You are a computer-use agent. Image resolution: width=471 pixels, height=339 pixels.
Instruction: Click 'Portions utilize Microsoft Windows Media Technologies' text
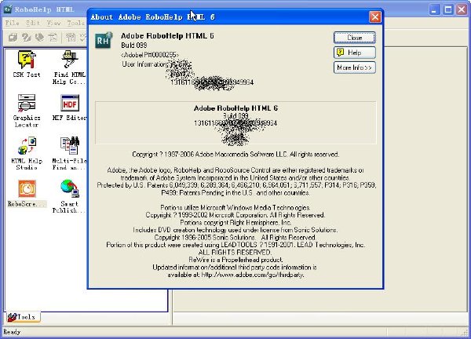(235, 207)
